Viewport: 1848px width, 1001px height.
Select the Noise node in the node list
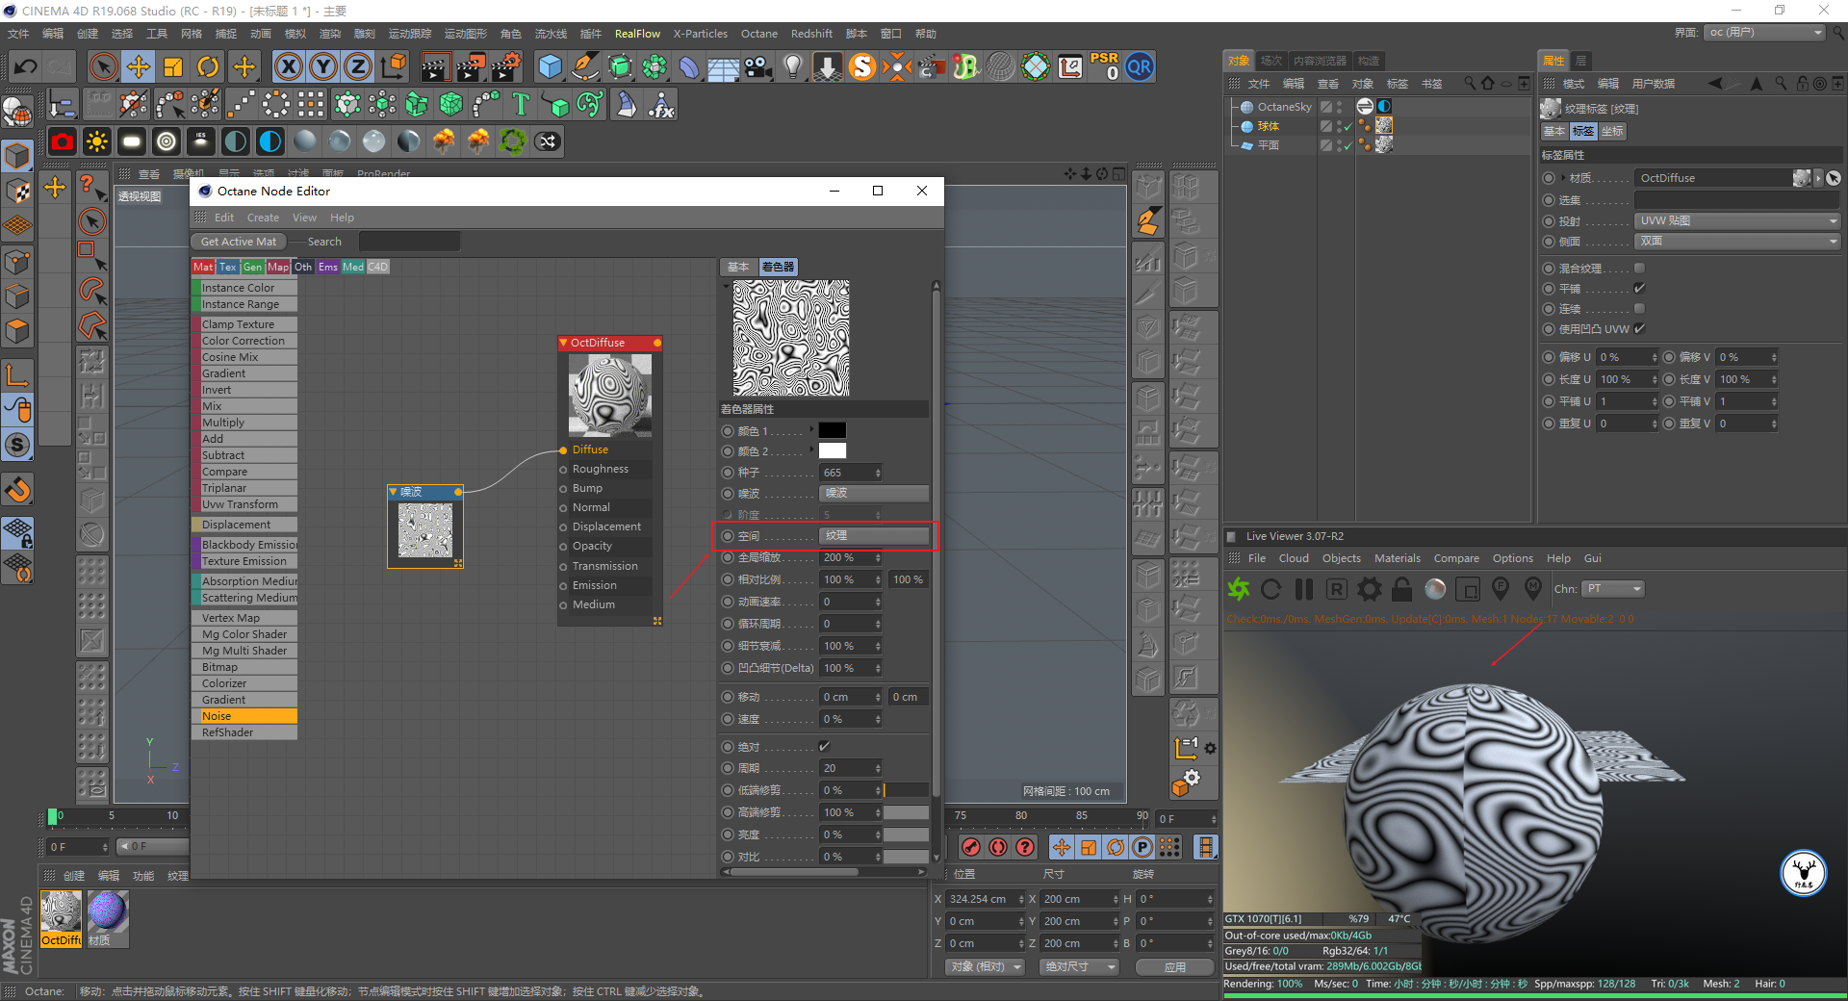(x=244, y=716)
